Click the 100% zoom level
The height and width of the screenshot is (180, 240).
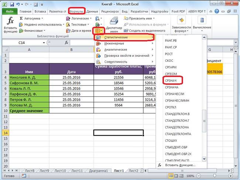(x=190, y=176)
